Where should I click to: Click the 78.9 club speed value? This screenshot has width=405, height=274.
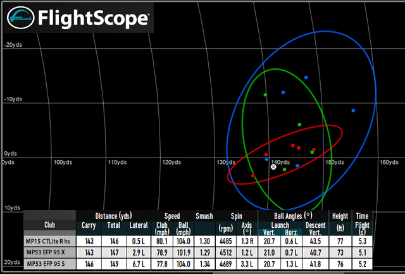pyautogui.click(x=162, y=252)
